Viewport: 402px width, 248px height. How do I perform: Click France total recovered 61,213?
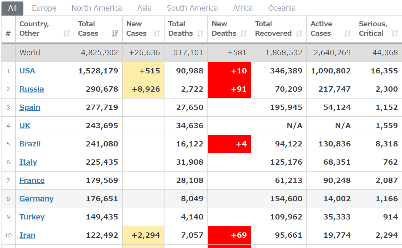pos(289,180)
